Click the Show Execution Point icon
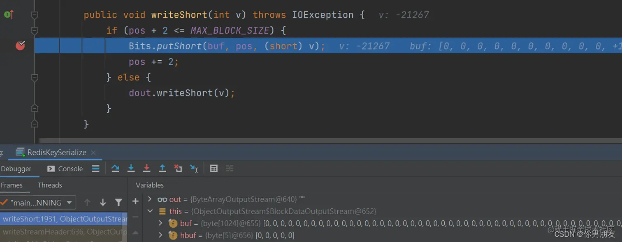 tap(95, 168)
